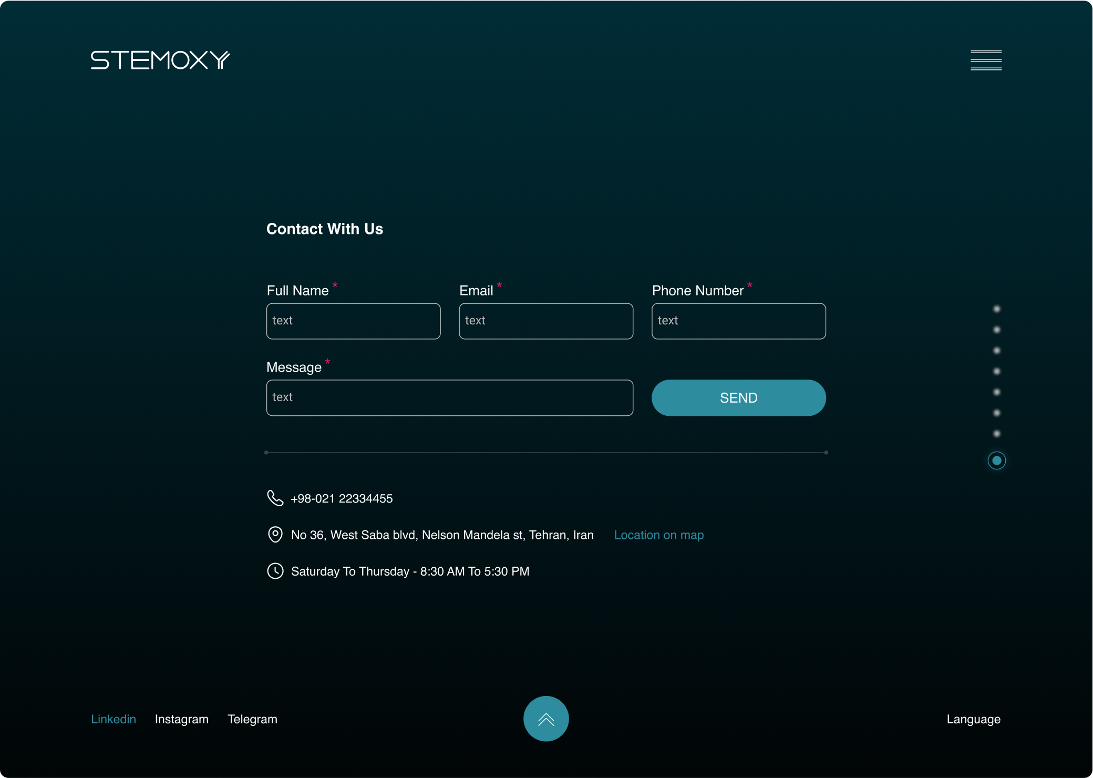Open the Telegram footer link
Image resolution: width=1093 pixels, height=778 pixels.
[252, 719]
